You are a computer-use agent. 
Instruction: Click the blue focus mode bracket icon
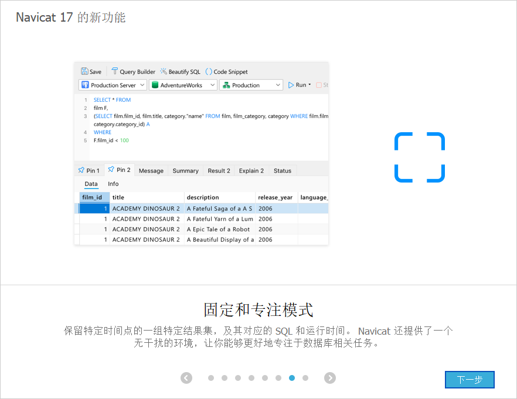pos(420,157)
